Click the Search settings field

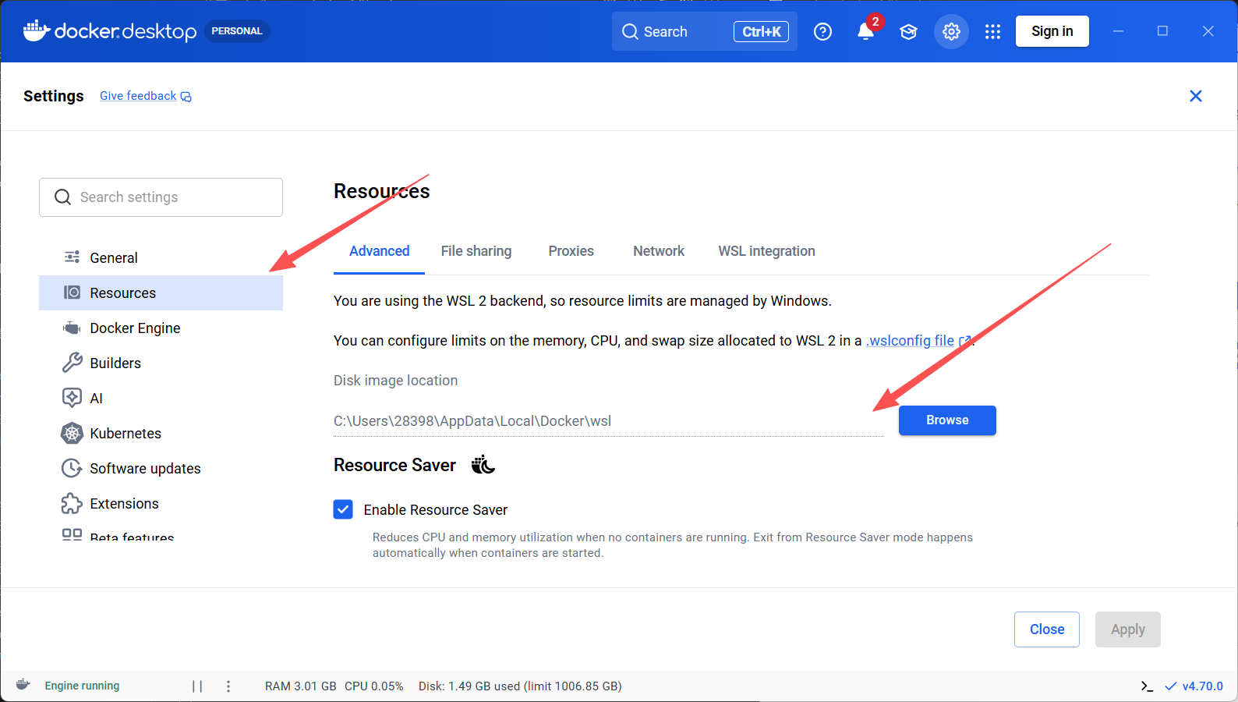[x=161, y=197]
